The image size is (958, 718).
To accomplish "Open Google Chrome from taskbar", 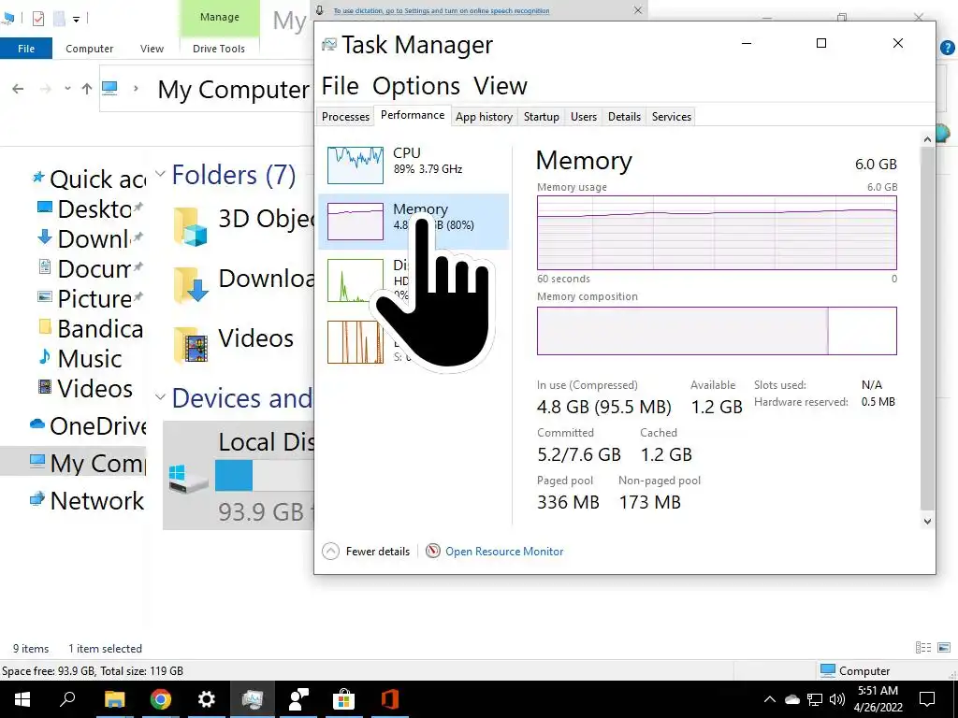I will coord(160,699).
